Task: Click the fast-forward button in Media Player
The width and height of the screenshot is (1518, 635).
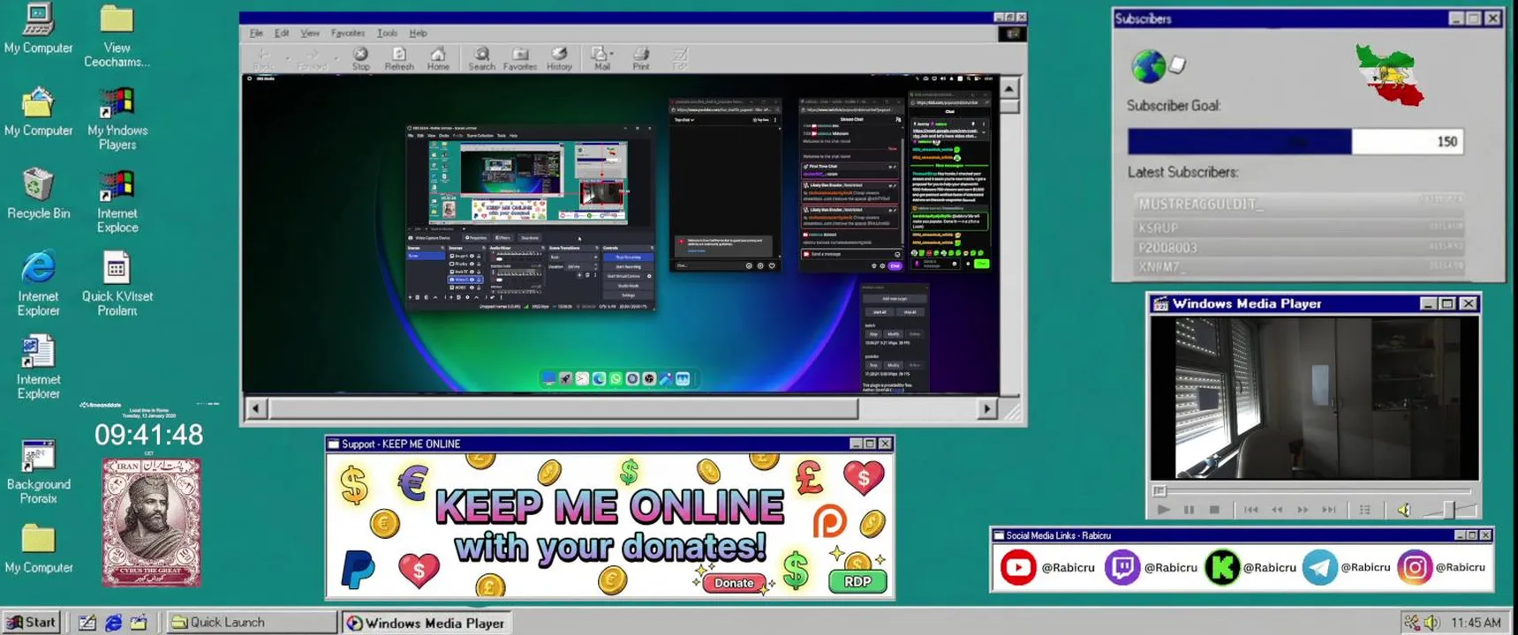Action: click(1303, 510)
